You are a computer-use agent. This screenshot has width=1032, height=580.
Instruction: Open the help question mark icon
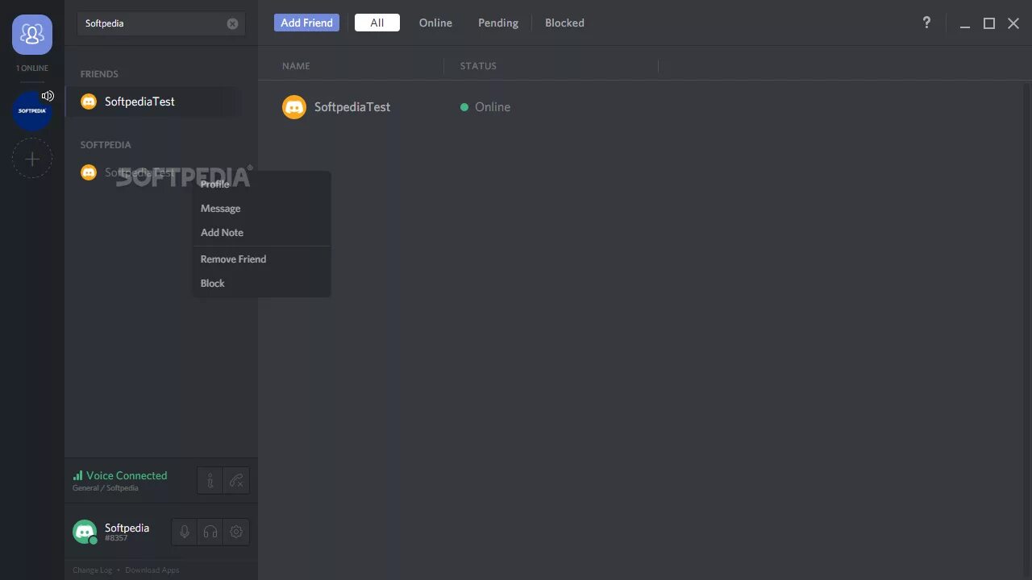(926, 23)
